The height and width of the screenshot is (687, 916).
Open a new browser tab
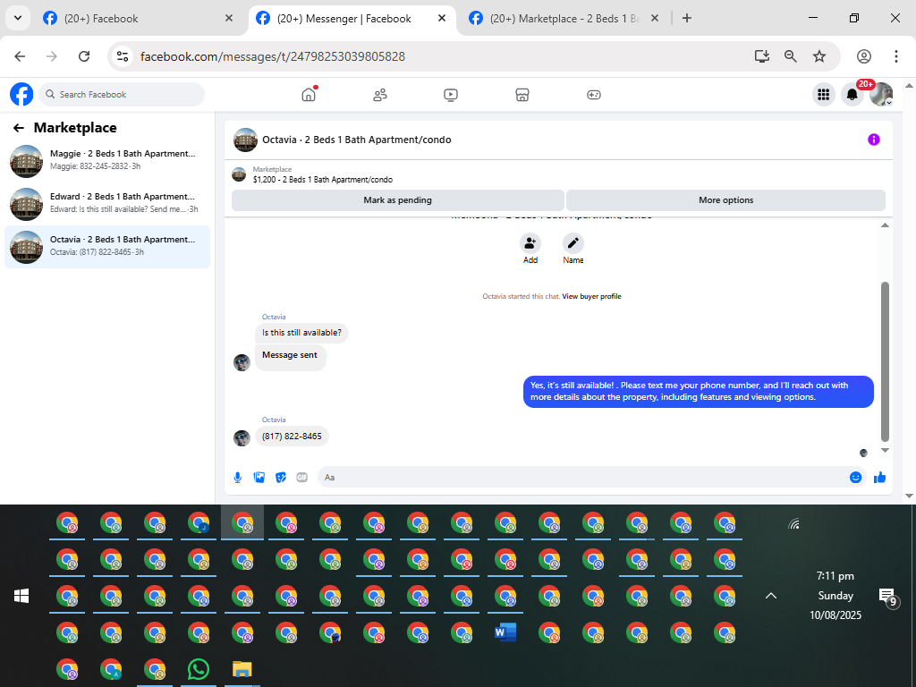coord(687,18)
